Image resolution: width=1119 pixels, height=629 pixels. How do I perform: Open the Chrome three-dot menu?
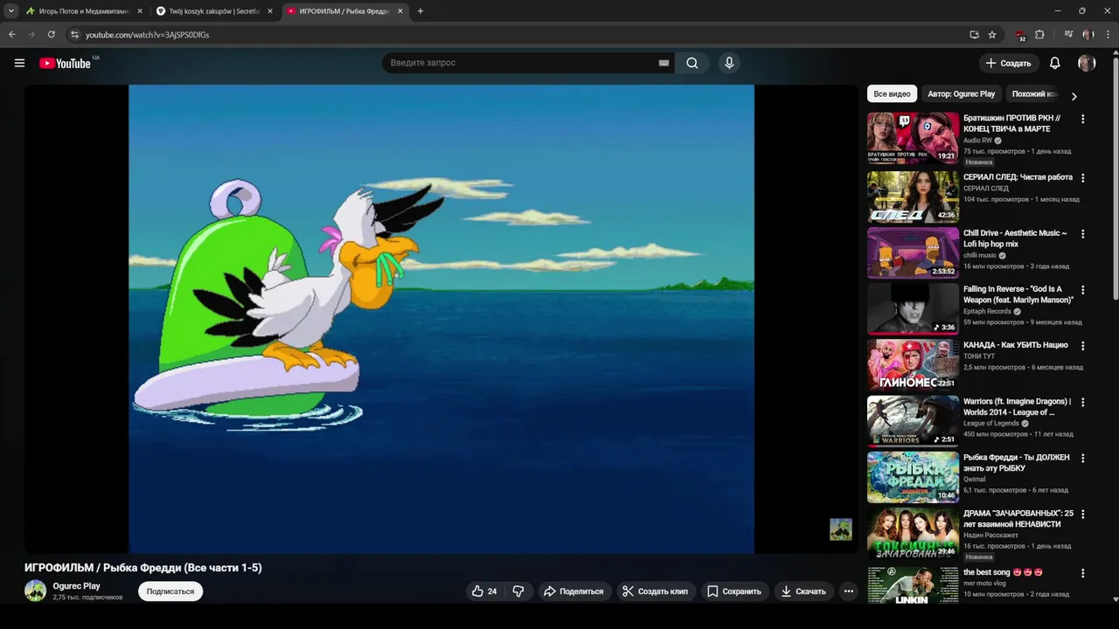pyautogui.click(x=1107, y=35)
